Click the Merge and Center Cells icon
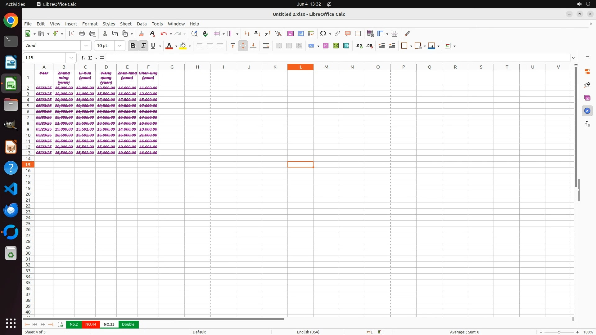Image resolution: width=596 pixels, height=335 pixels. click(x=279, y=46)
